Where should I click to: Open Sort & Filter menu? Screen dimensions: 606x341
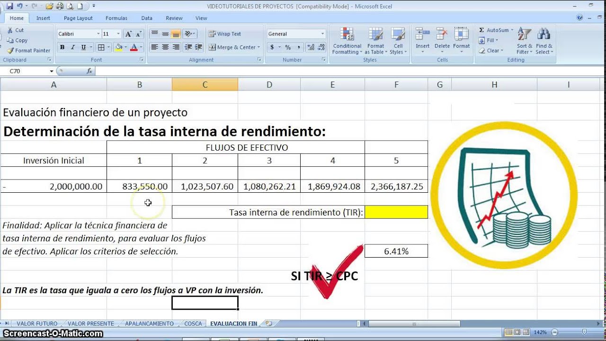tap(524, 41)
